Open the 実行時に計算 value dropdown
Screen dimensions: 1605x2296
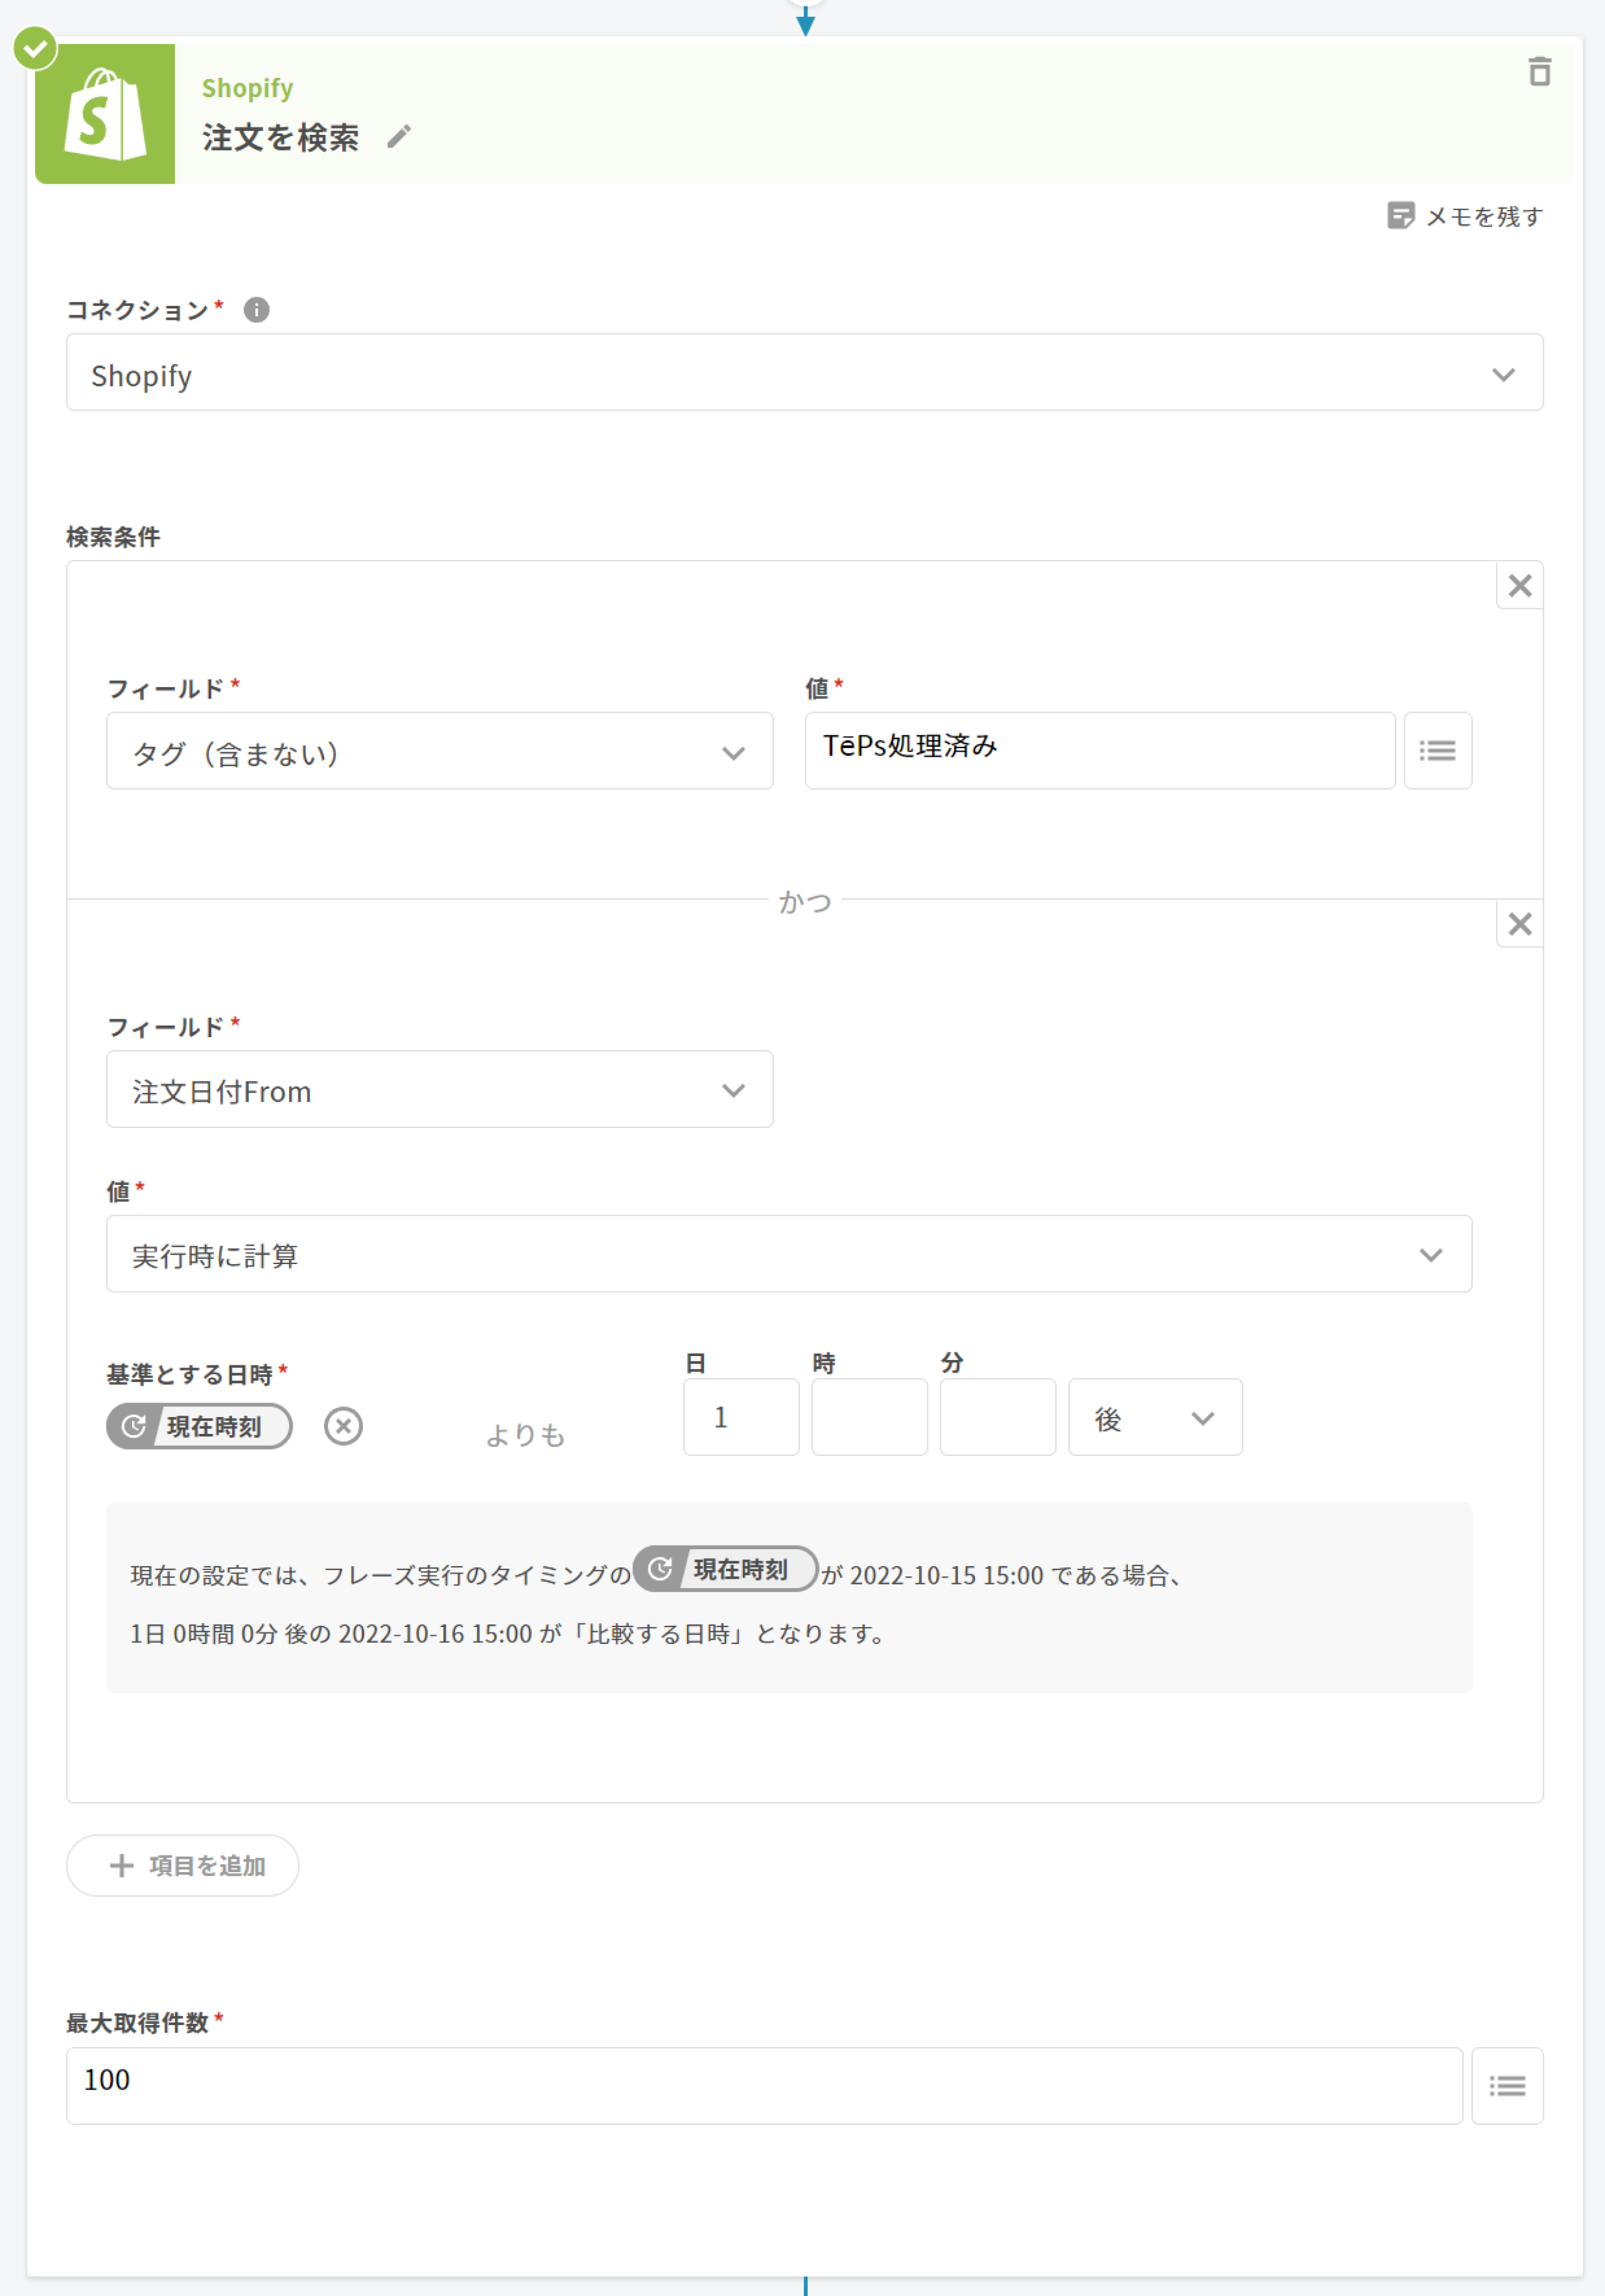click(x=788, y=1255)
